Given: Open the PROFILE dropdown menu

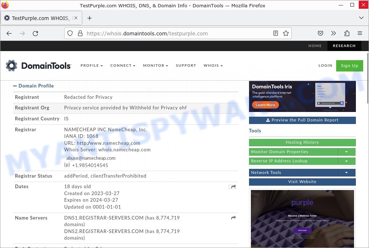Looking at the screenshot, I should pos(92,65).
